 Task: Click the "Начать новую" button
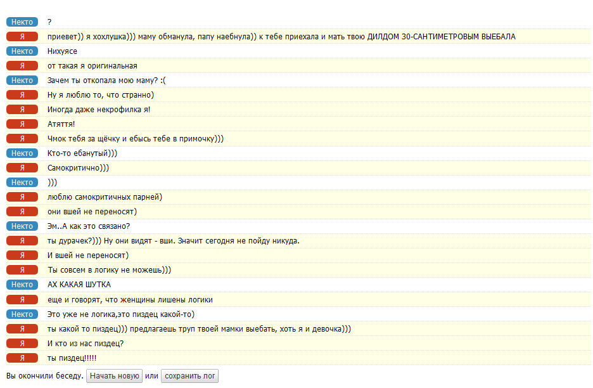(114, 376)
